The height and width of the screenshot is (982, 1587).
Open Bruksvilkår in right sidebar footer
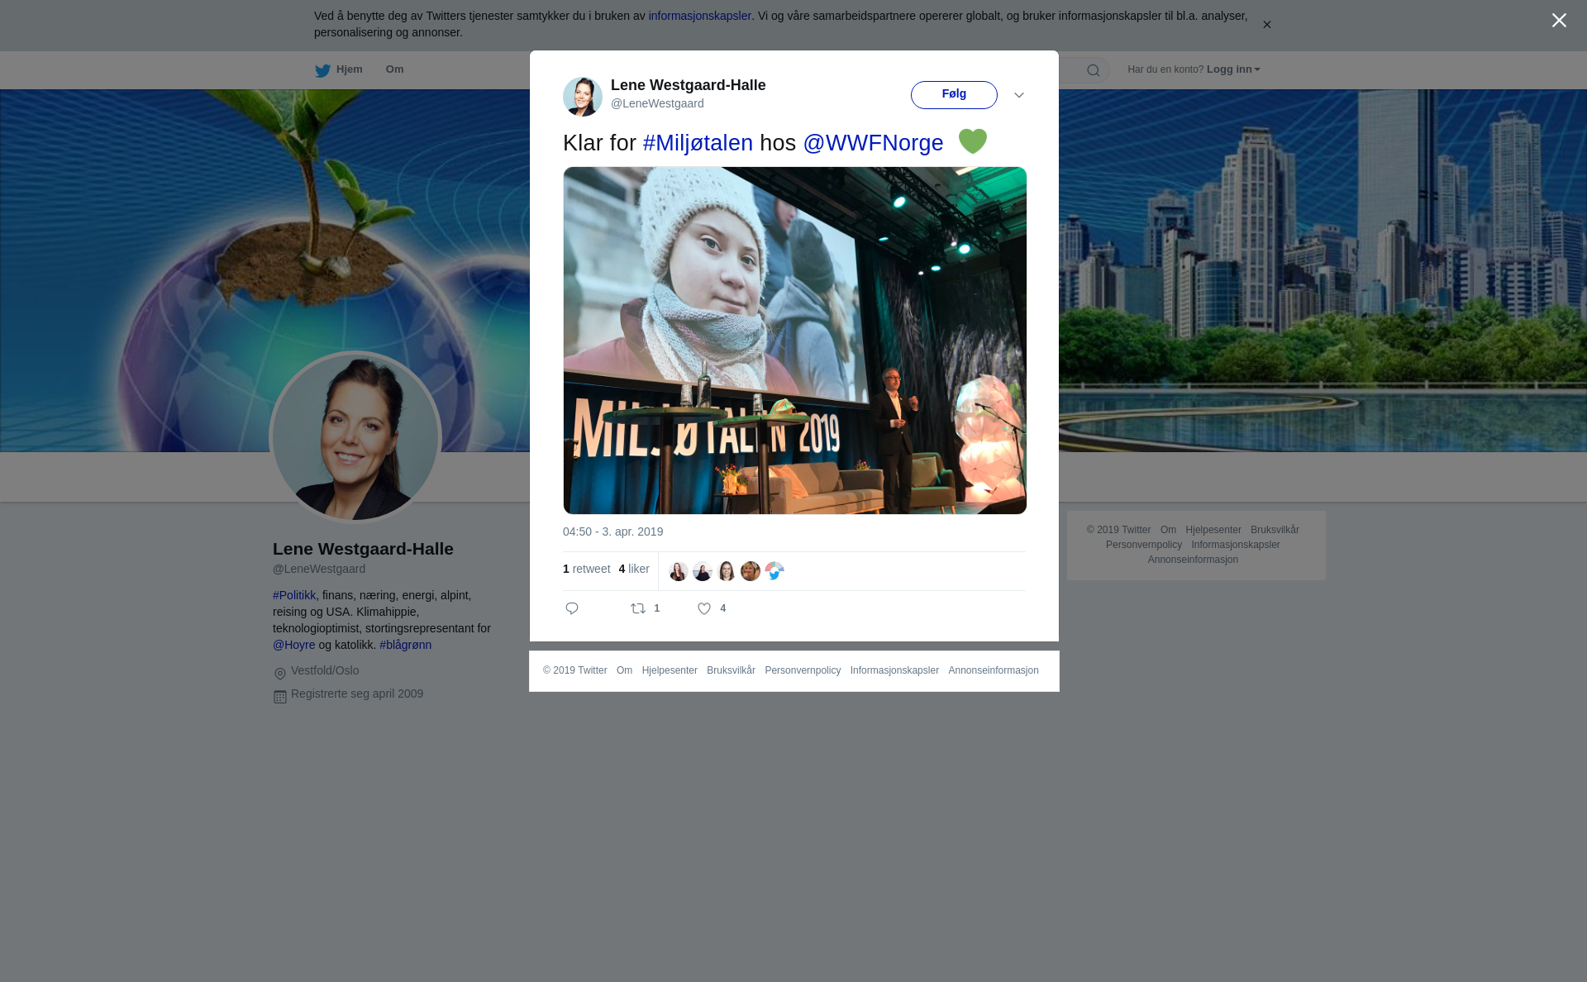point(1275,530)
